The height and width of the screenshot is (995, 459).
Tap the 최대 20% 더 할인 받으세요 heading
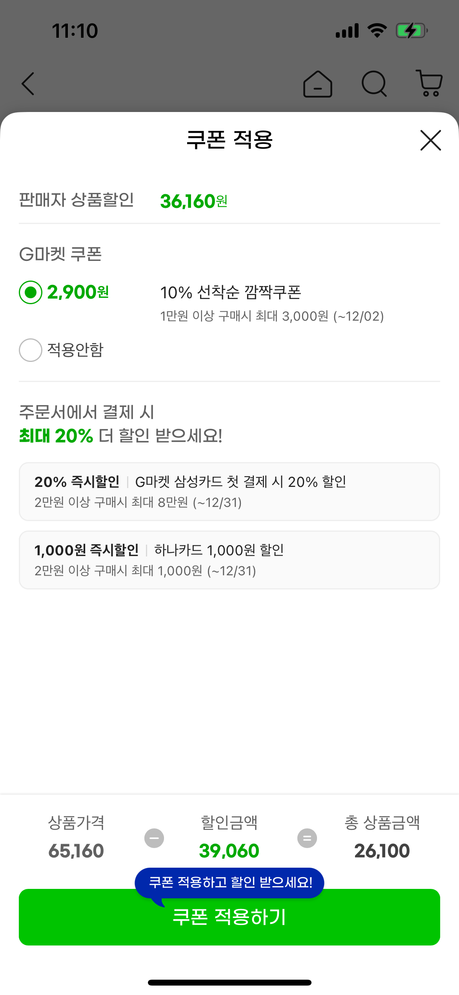coord(121,435)
